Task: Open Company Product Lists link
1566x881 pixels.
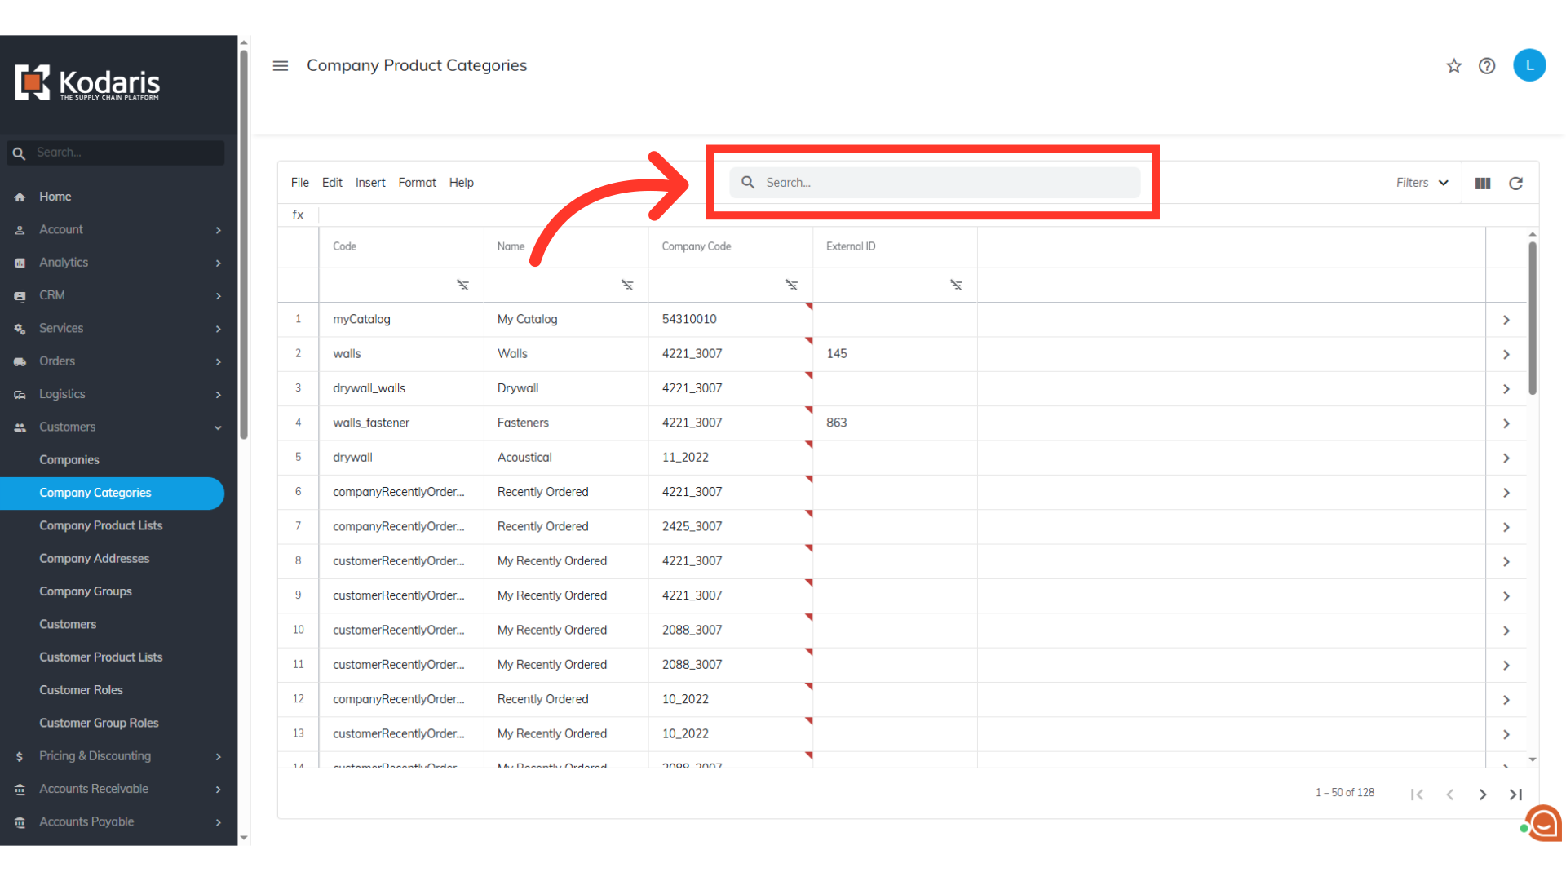Action: click(x=100, y=526)
